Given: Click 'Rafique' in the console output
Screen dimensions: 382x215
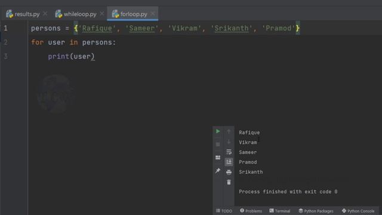Looking at the screenshot, I should 249,133.
